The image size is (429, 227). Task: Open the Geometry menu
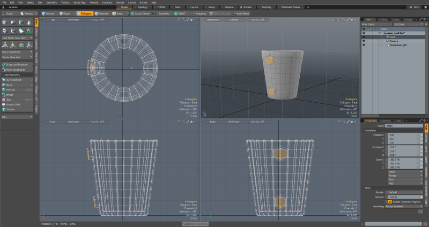point(51,2)
